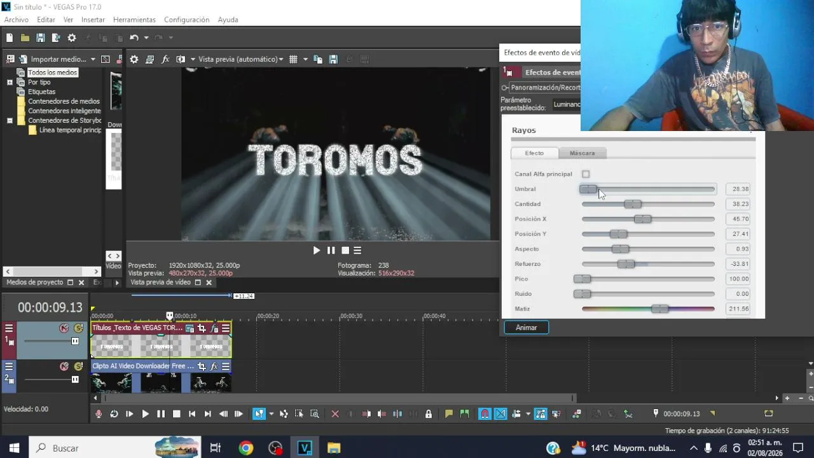This screenshot has width=814, height=458.
Task: Open the Insertar menu
Action: [93, 20]
